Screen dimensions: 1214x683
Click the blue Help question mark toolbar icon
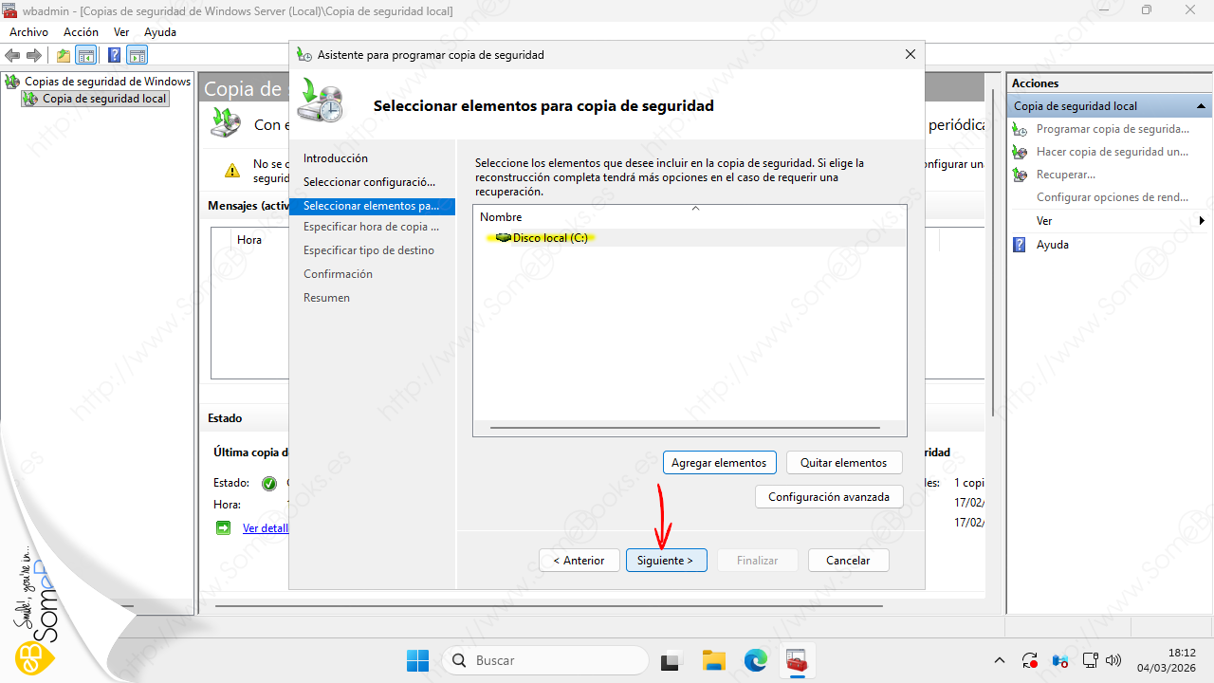click(x=114, y=55)
